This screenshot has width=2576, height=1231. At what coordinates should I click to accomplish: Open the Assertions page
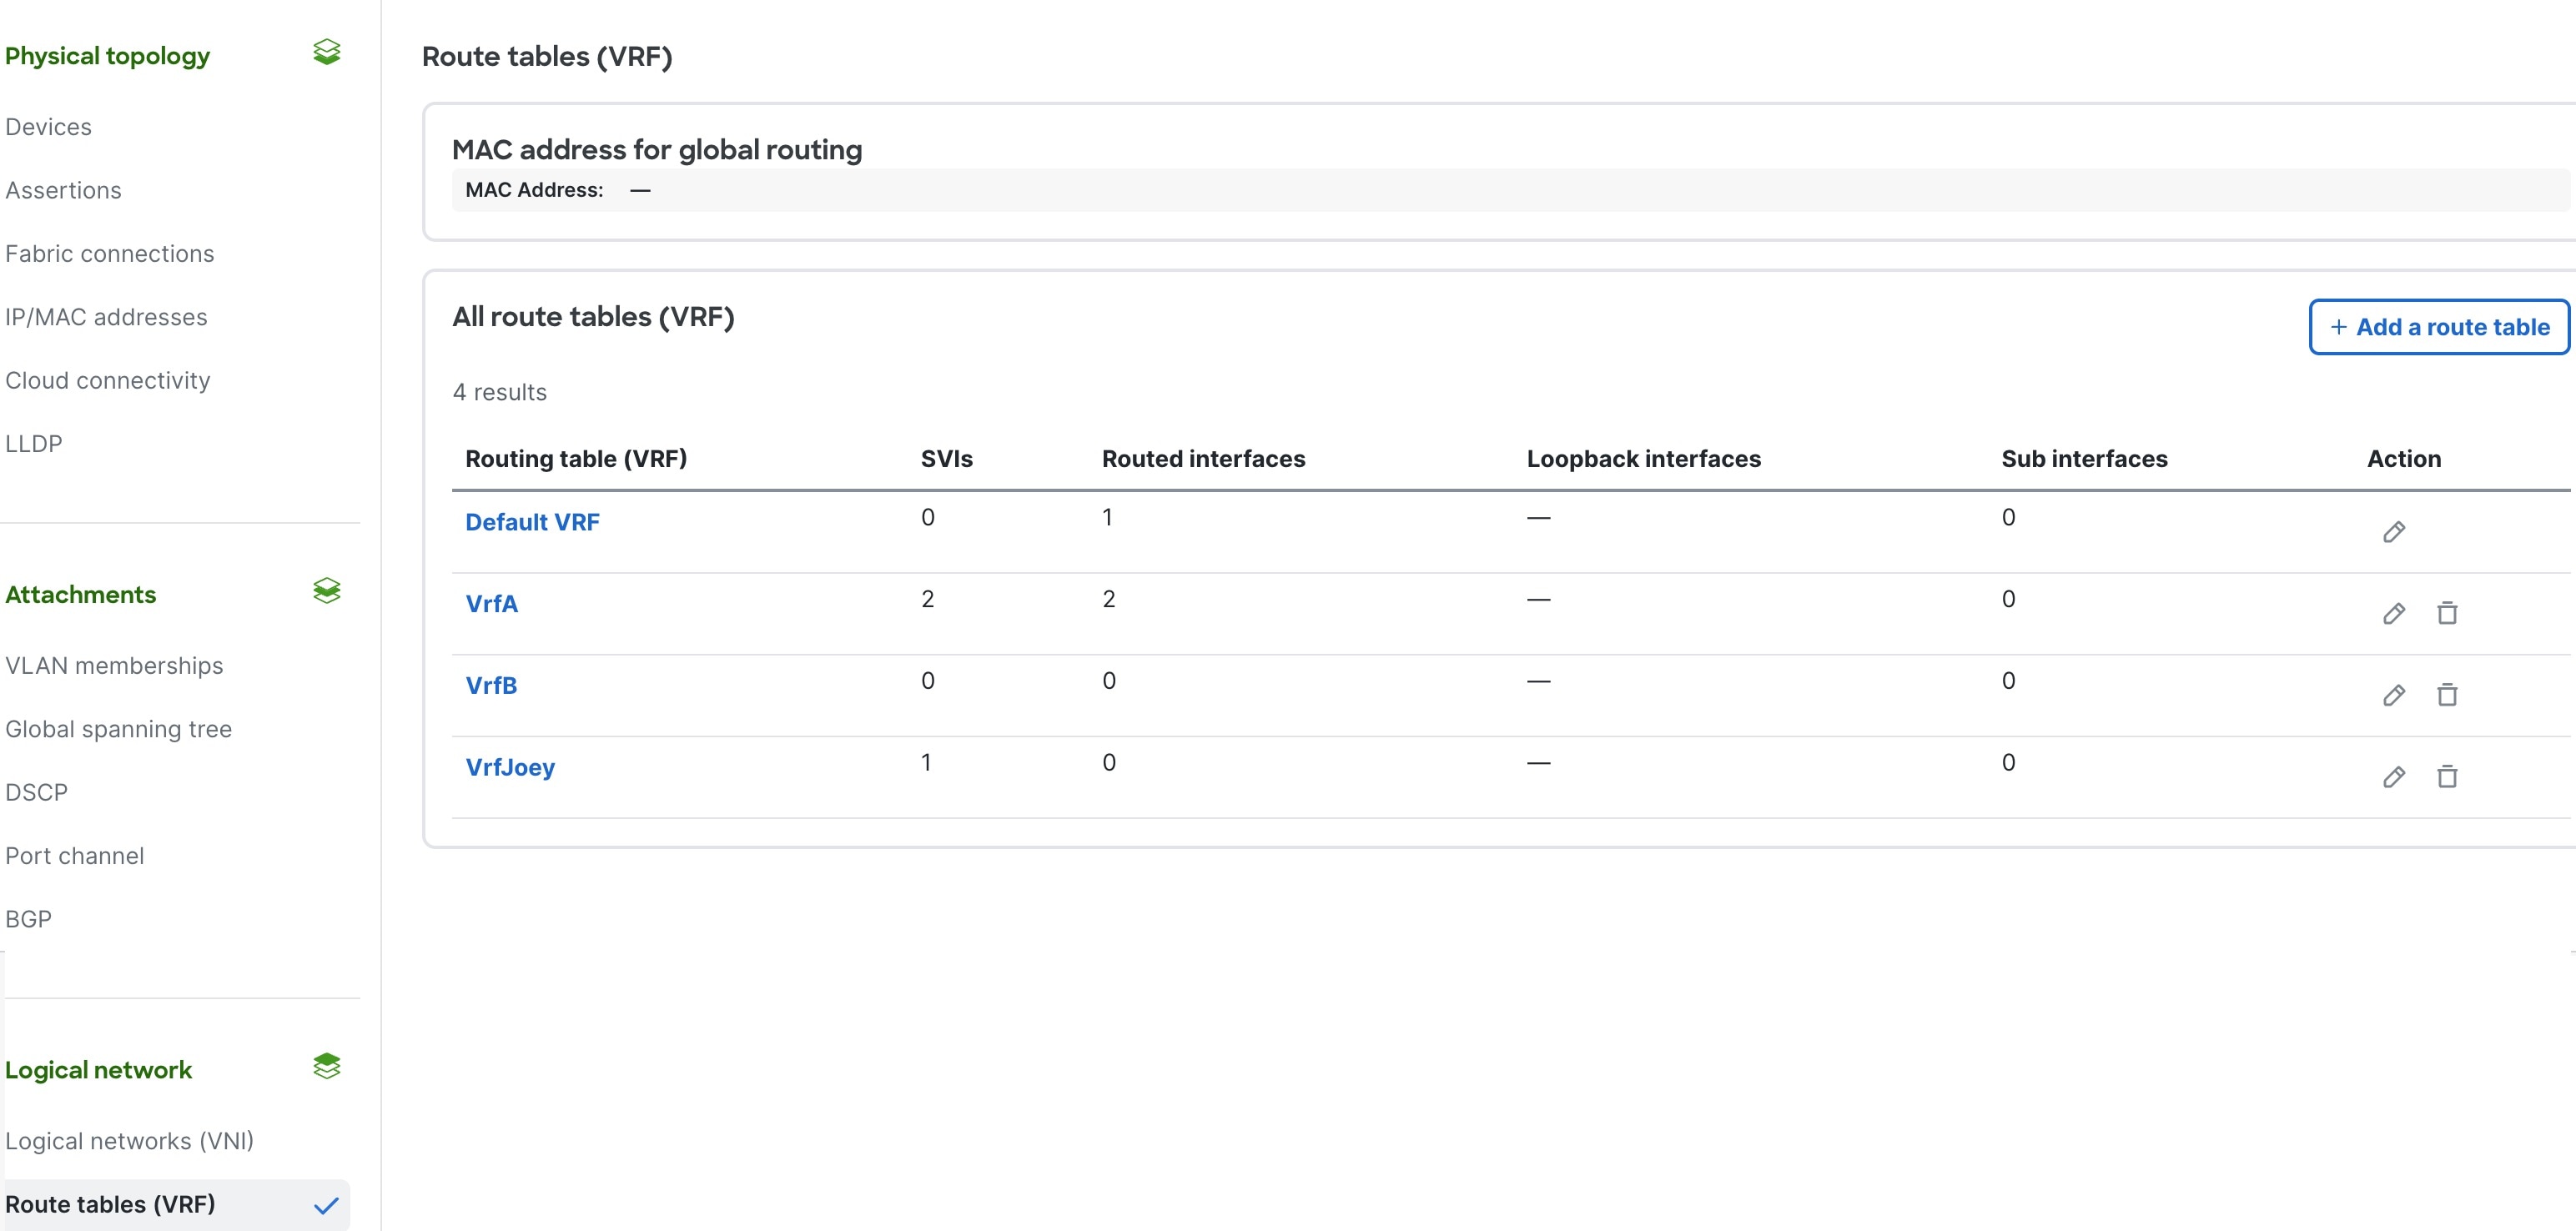[63, 190]
